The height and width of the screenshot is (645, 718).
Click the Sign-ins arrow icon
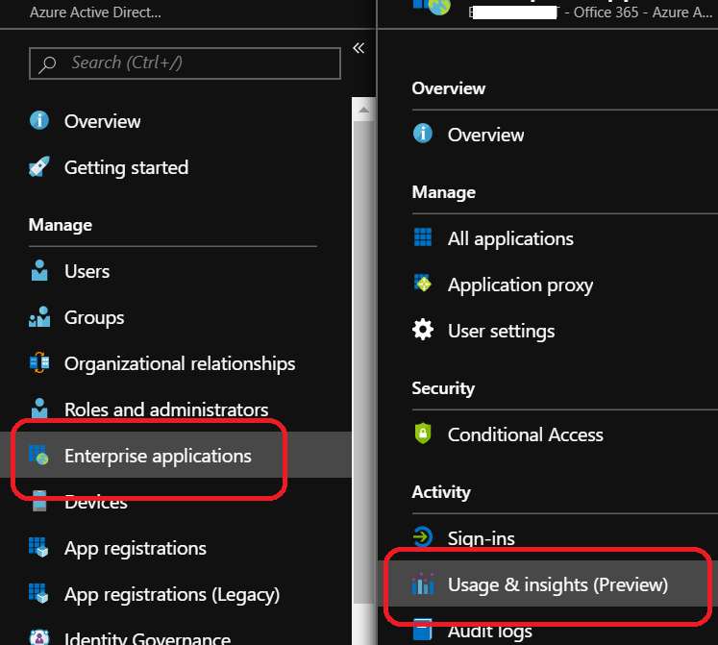point(423,536)
